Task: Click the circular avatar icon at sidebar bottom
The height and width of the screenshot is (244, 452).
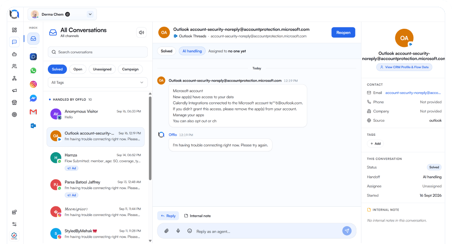Action: point(14,236)
